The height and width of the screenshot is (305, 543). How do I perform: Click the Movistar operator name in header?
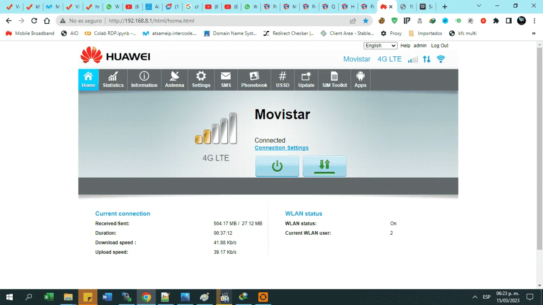(x=357, y=59)
